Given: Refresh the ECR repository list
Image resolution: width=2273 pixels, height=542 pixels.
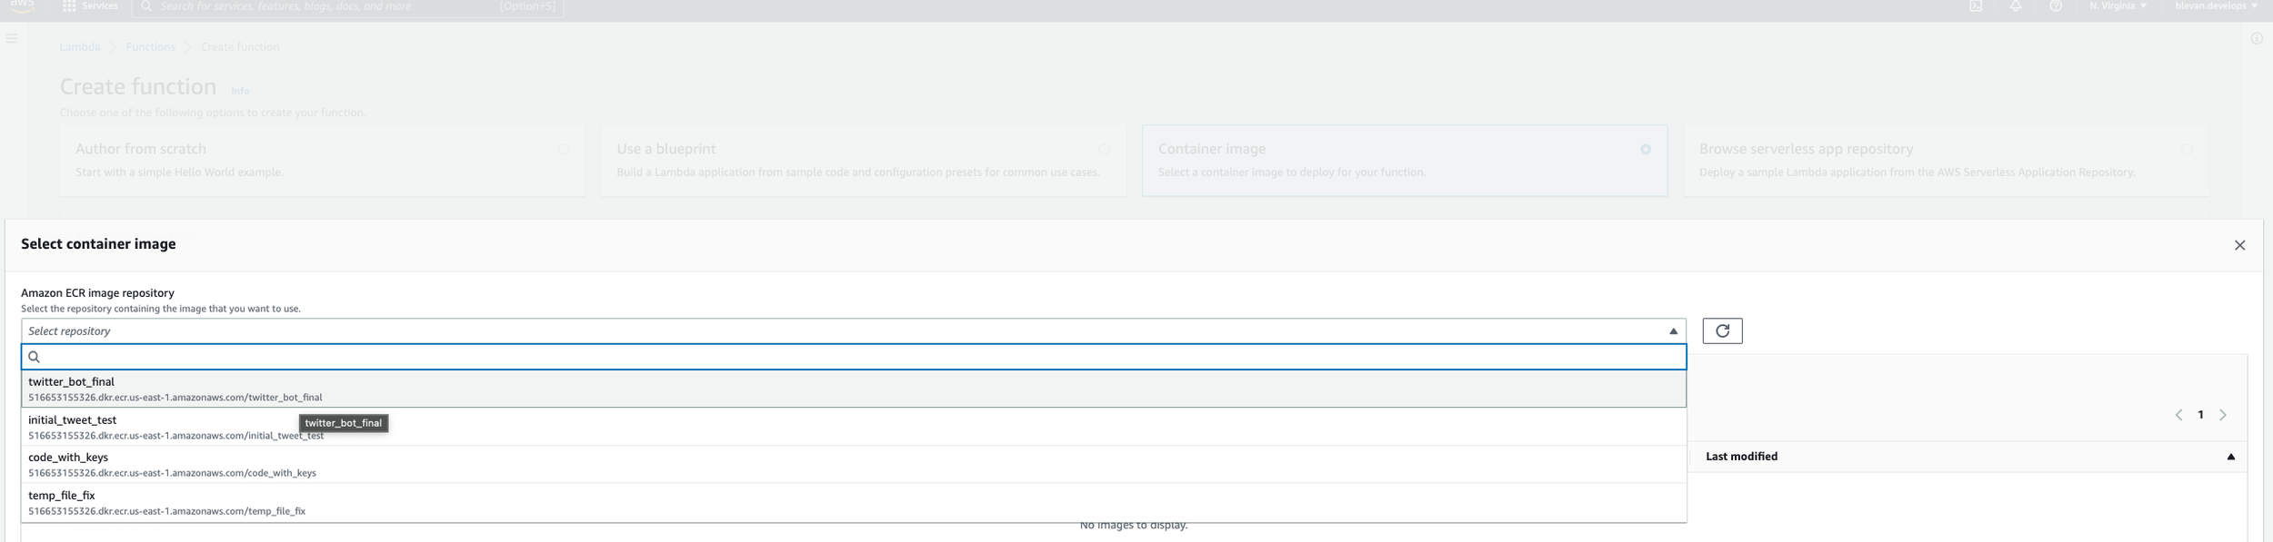Looking at the screenshot, I should coord(1722,330).
